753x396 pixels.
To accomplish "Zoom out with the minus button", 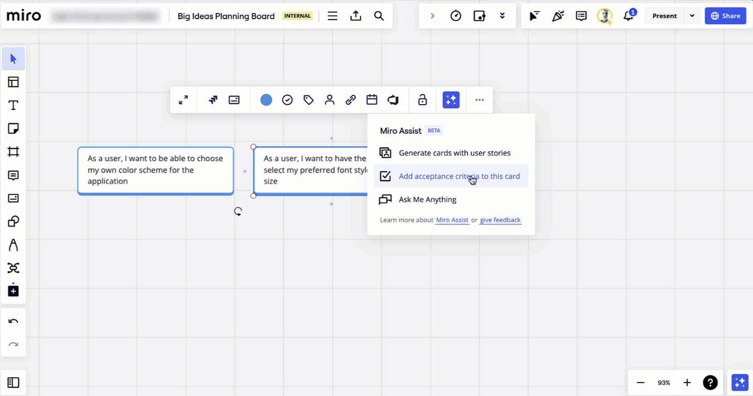I will [641, 383].
